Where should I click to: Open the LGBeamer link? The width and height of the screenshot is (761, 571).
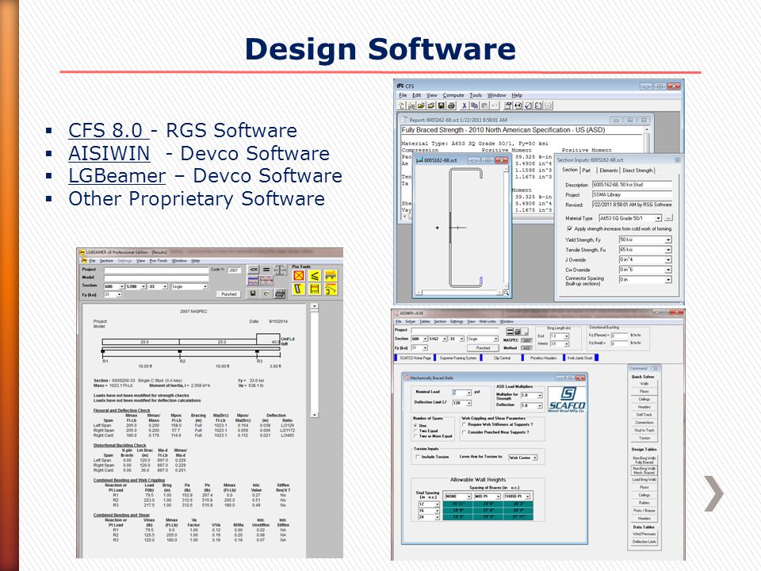coord(117,176)
